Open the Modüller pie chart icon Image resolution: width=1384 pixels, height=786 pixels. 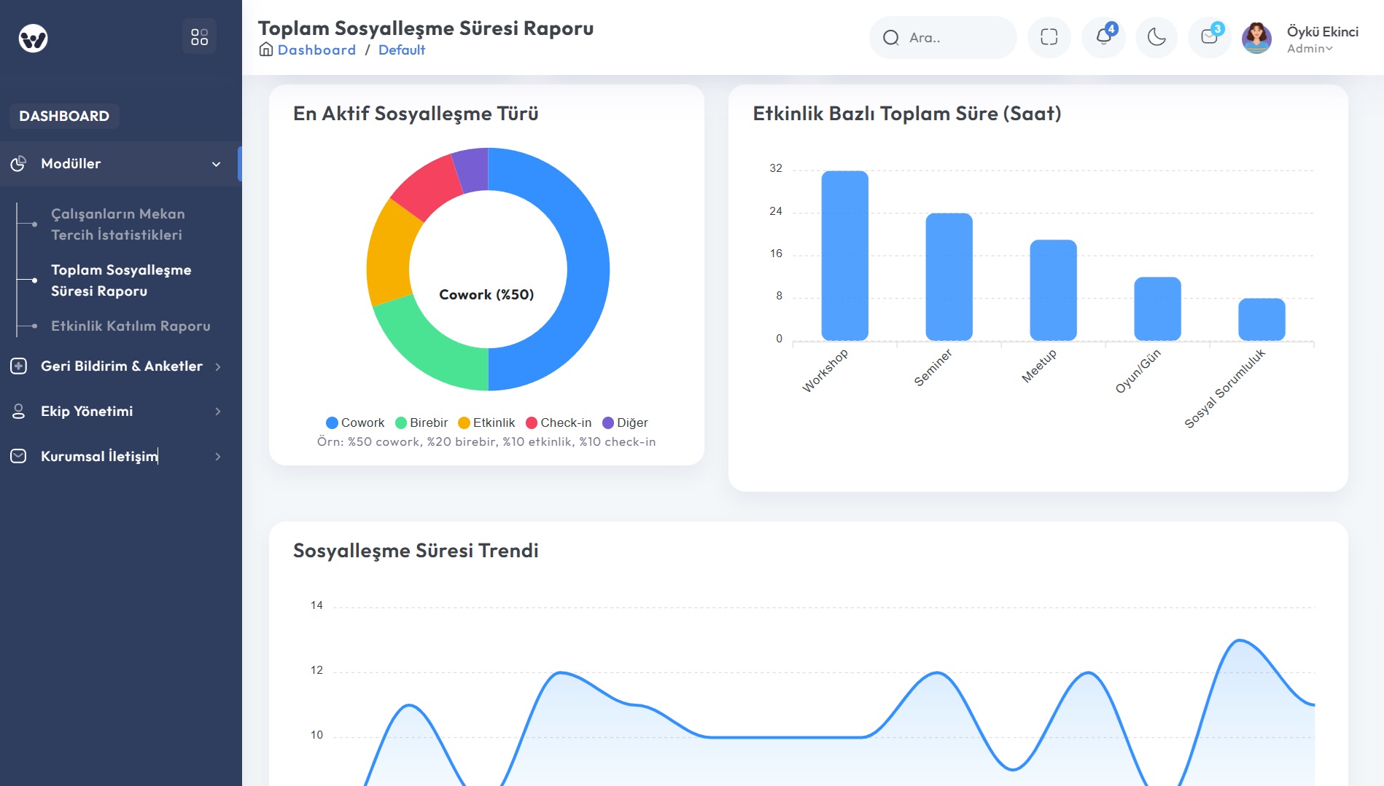coord(18,164)
